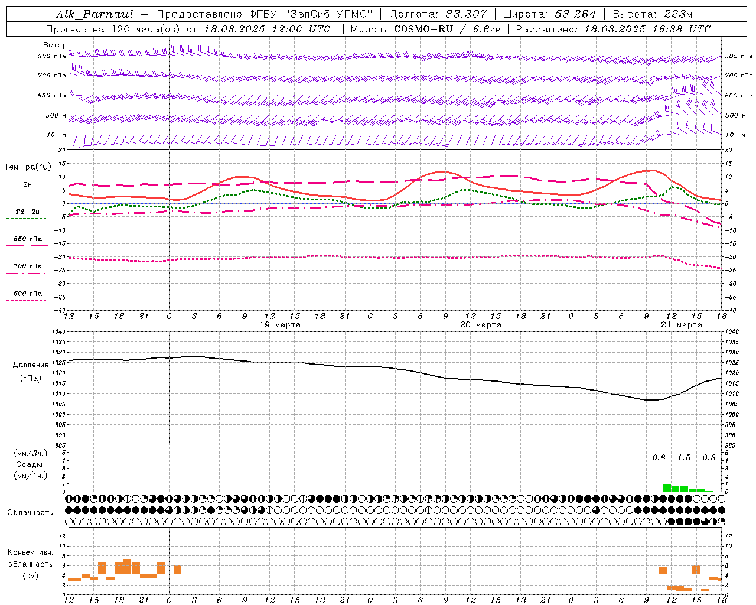Select the Рассчитано: 18.03.2025 16:38 UTC timestamp
The image size is (756, 605).
(613, 29)
